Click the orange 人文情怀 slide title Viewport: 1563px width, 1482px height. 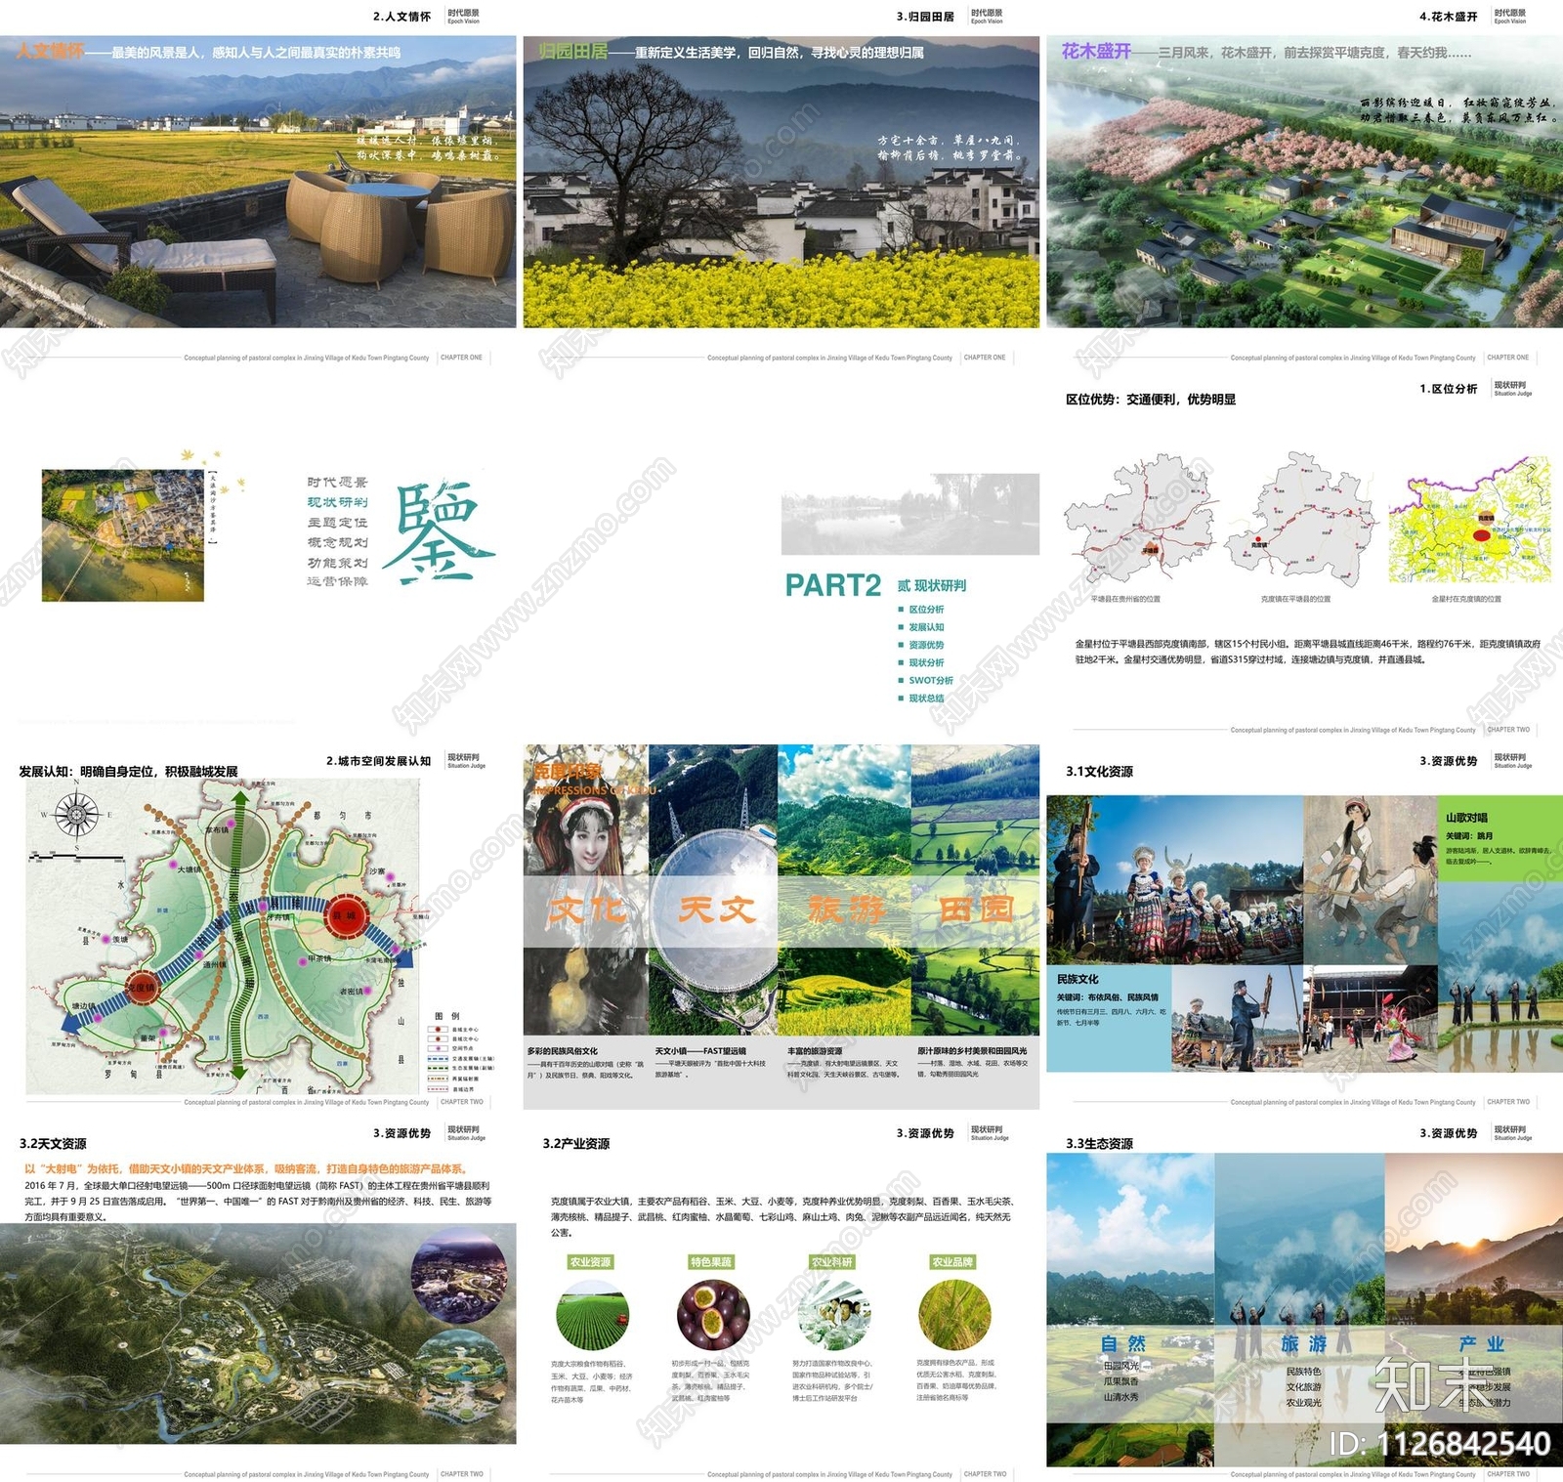click(x=50, y=51)
